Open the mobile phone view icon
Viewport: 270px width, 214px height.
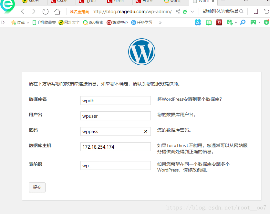[x=256, y=12]
